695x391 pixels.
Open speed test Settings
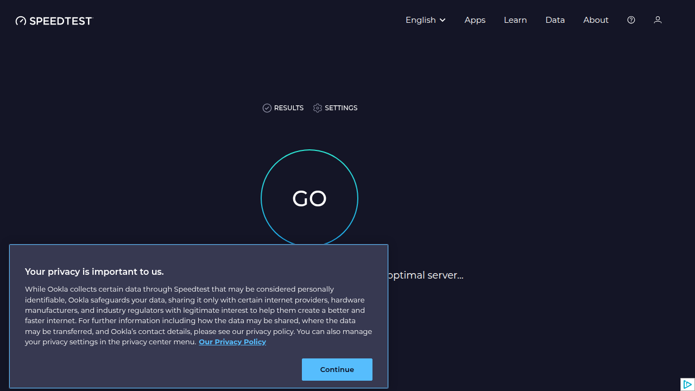click(335, 108)
